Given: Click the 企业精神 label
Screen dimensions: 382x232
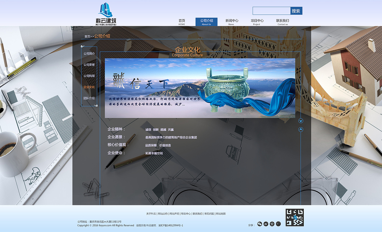Looking at the screenshot, I should pyautogui.click(x=116, y=129).
